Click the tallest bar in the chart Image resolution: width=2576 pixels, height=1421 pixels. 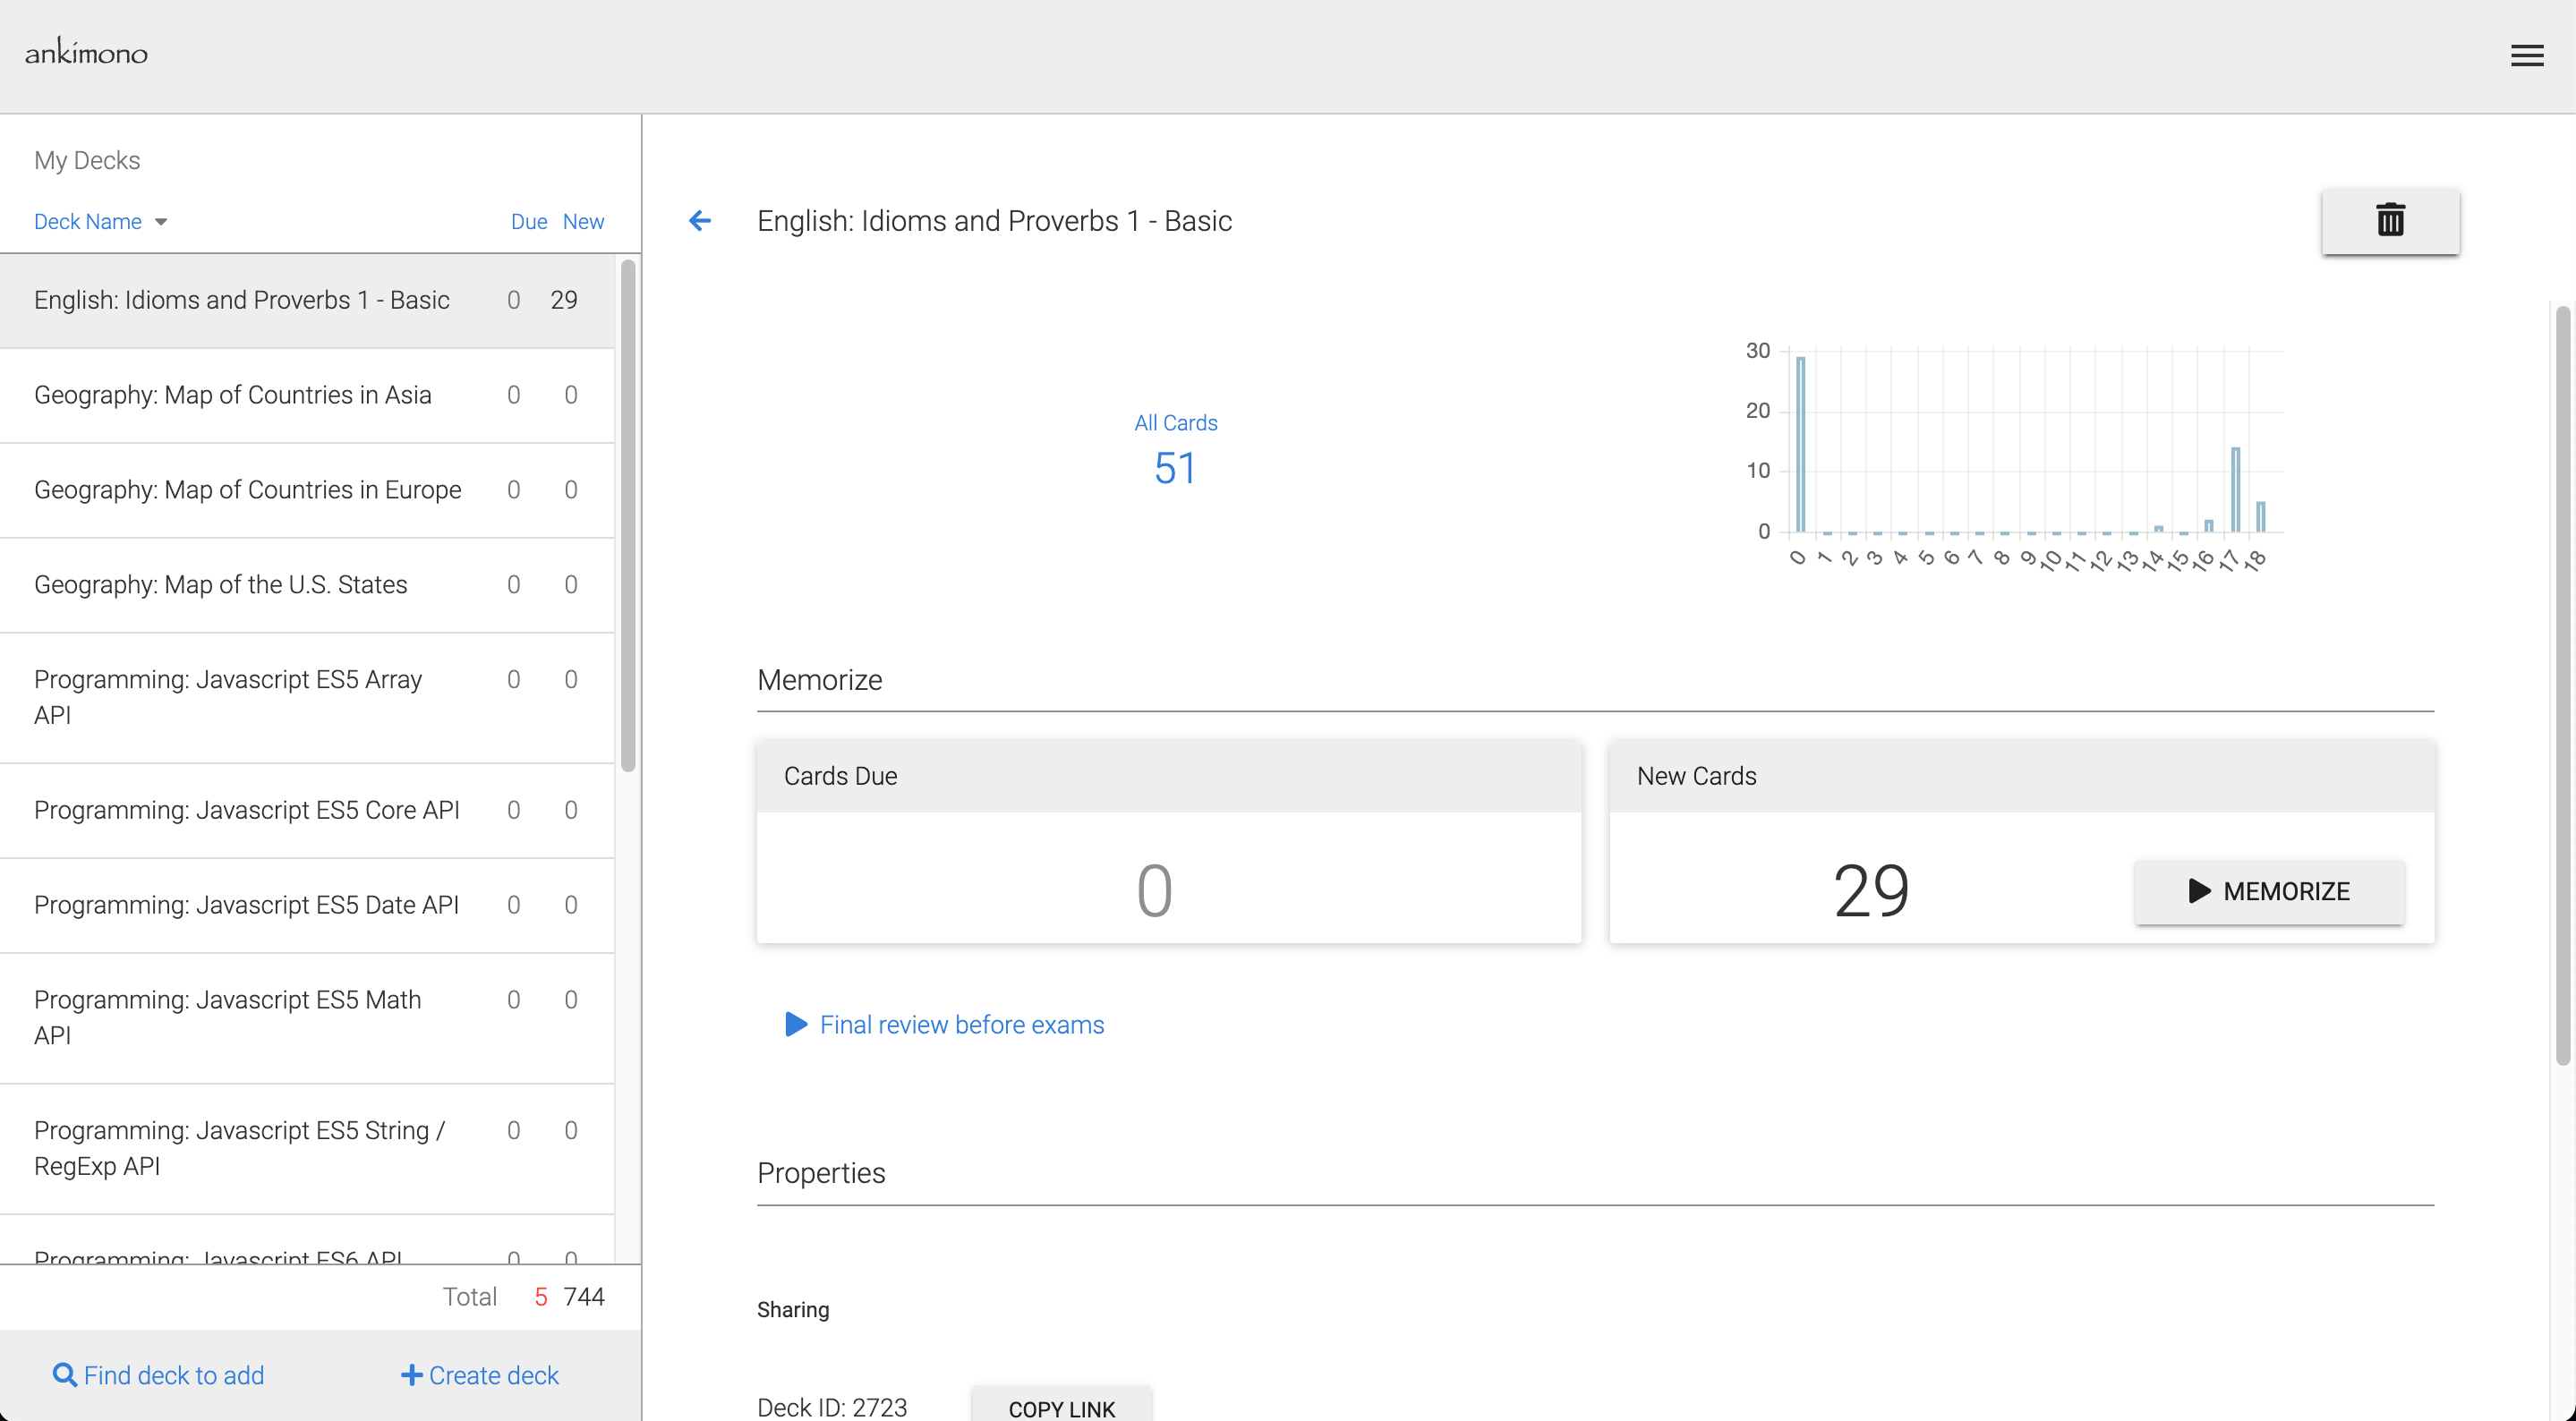click(1800, 444)
